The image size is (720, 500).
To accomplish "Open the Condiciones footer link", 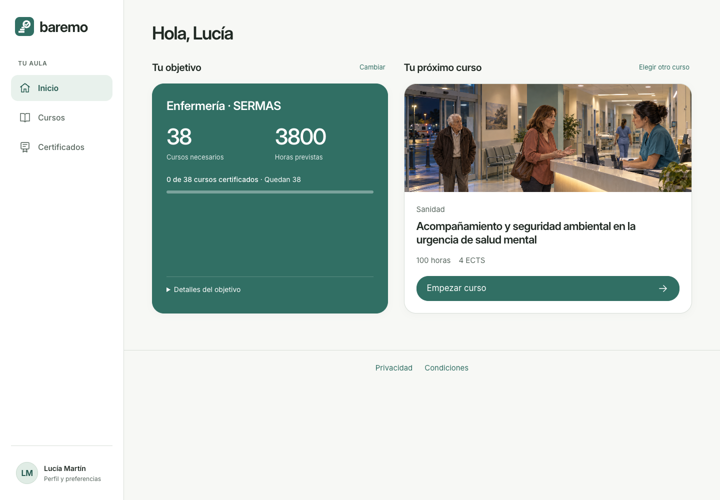I will click(446, 368).
